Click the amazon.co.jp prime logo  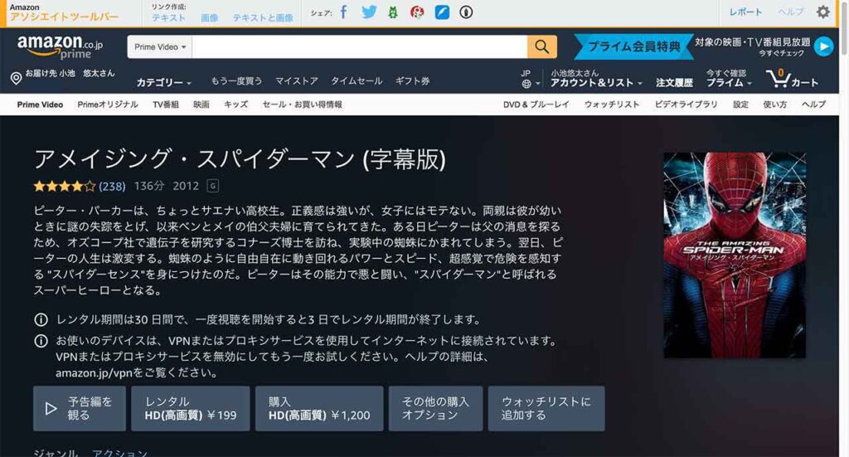click(60, 46)
